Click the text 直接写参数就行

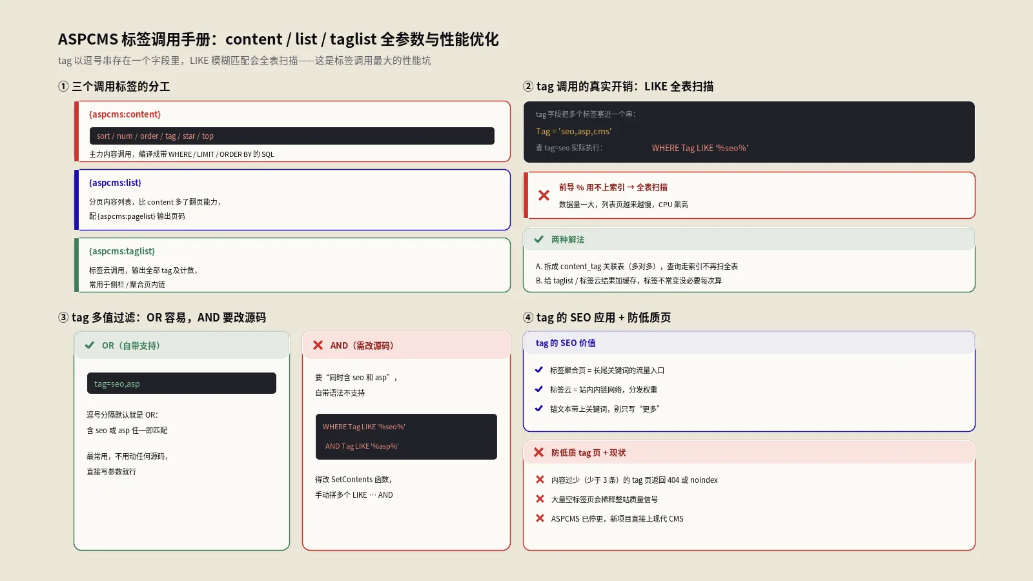pos(112,472)
